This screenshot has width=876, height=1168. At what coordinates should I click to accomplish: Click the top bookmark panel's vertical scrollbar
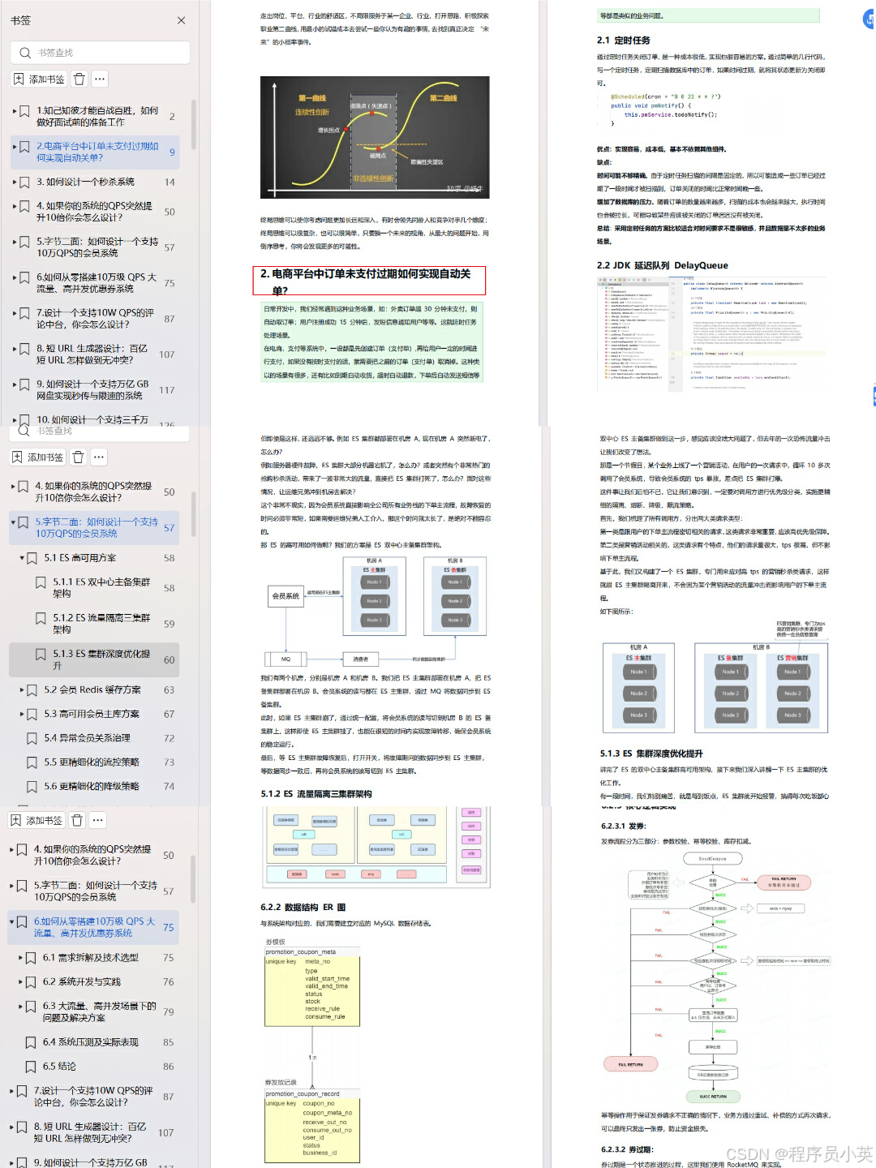pos(194,126)
